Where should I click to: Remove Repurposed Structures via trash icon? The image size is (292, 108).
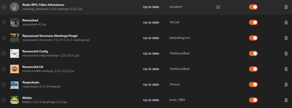[286, 38]
